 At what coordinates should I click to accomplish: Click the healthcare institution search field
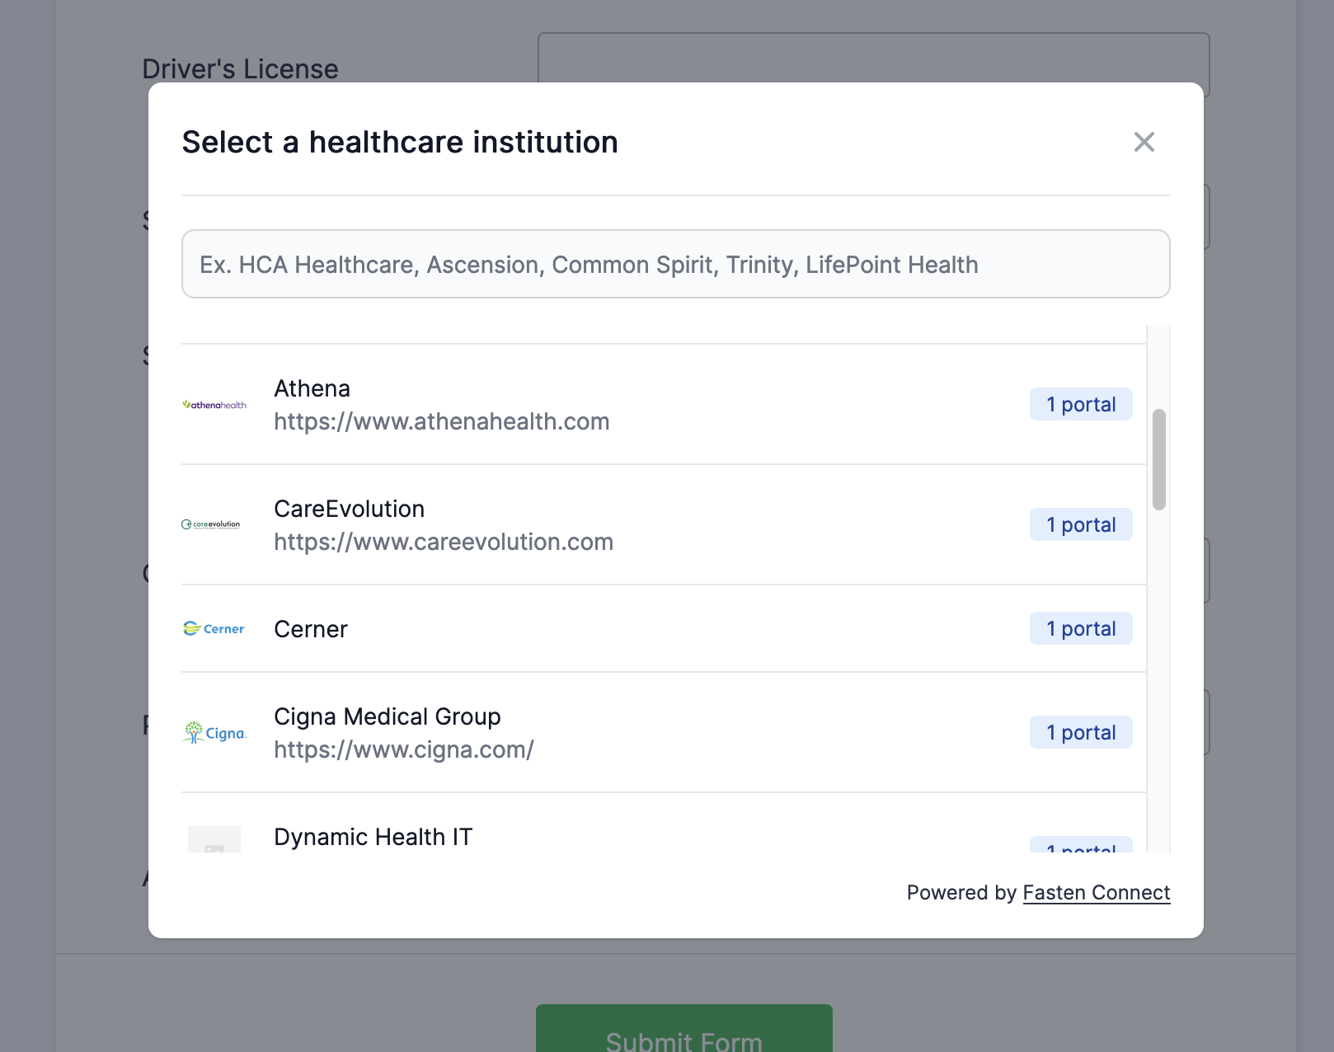pyautogui.click(x=676, y=264)
